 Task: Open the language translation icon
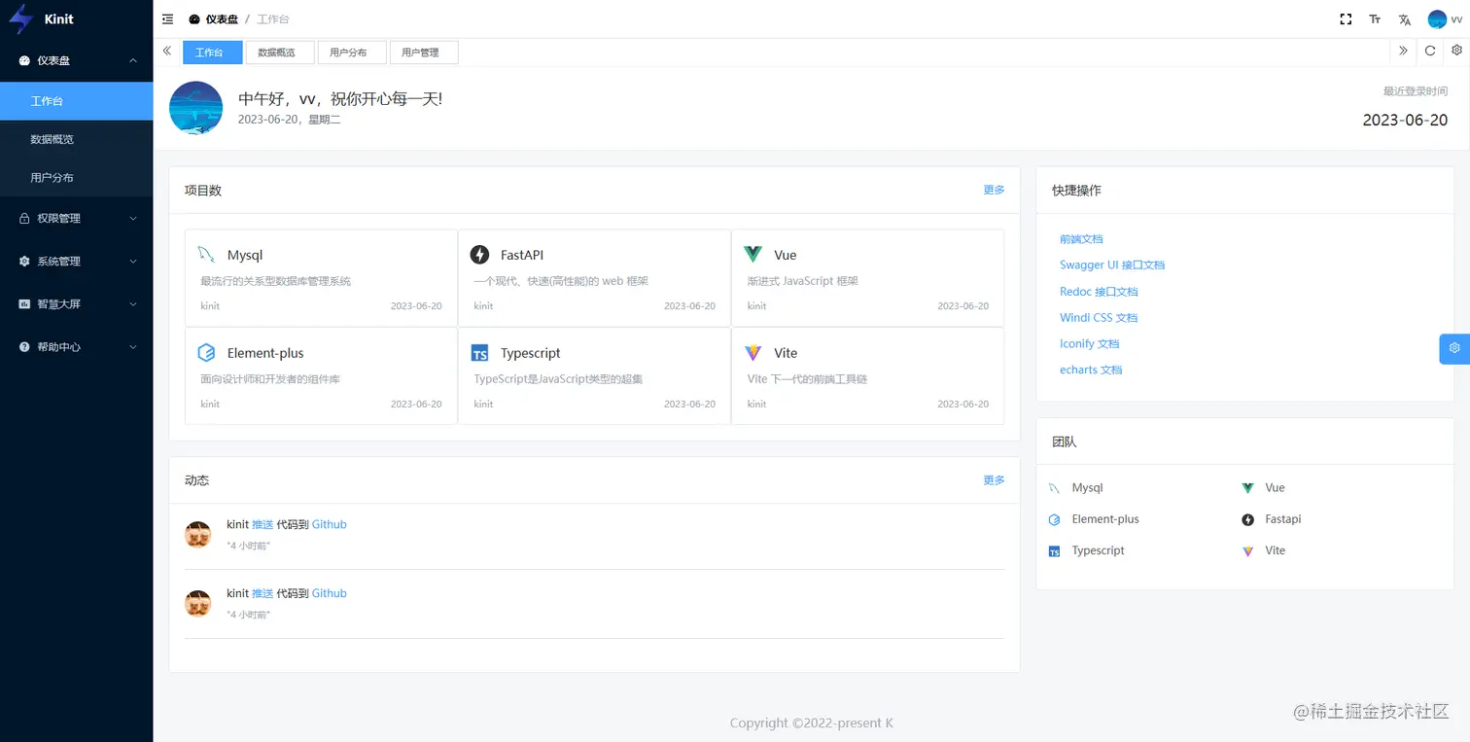(x=1404, y=19)
